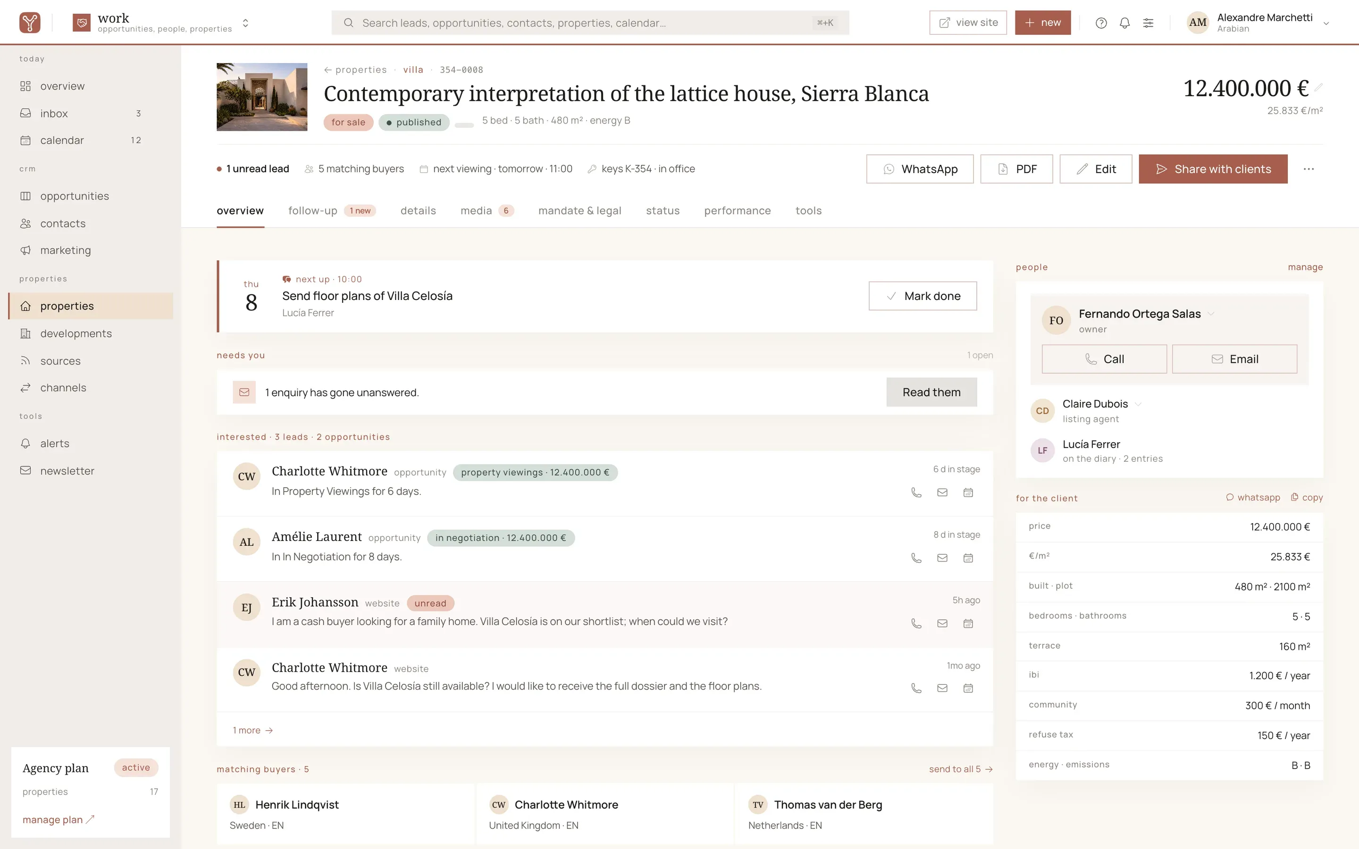Call Charlotte Whitmore opportunity row phone icon
This screenshot has height=849, width=1359.
click(x=916, y=492)
